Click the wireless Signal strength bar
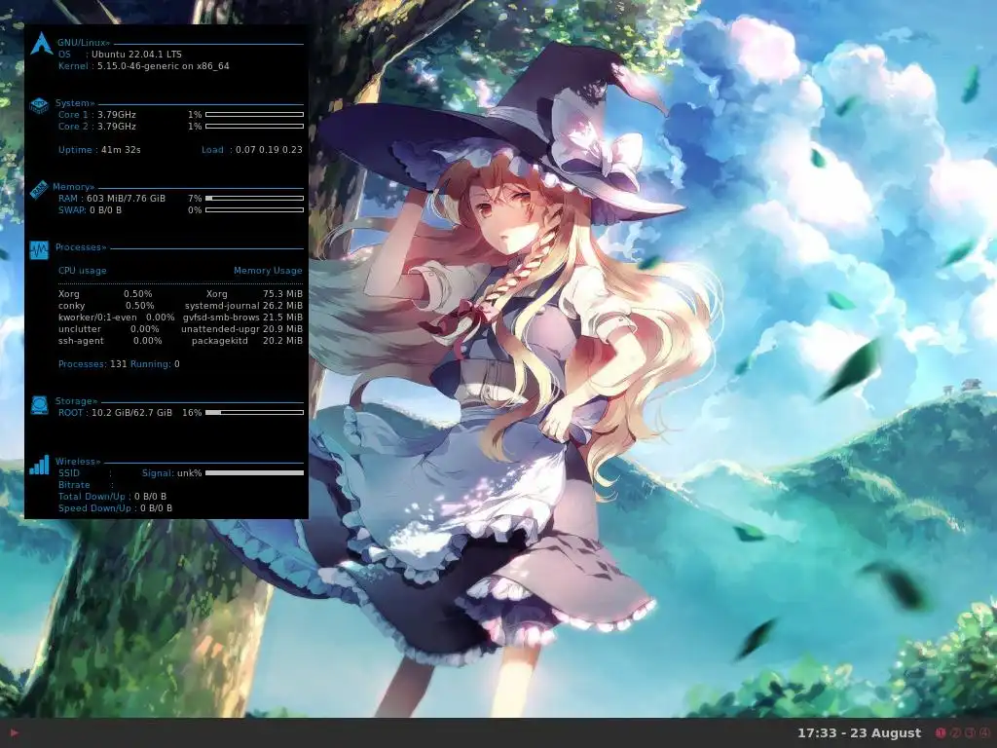997x748 pixels. click(254, 473)
